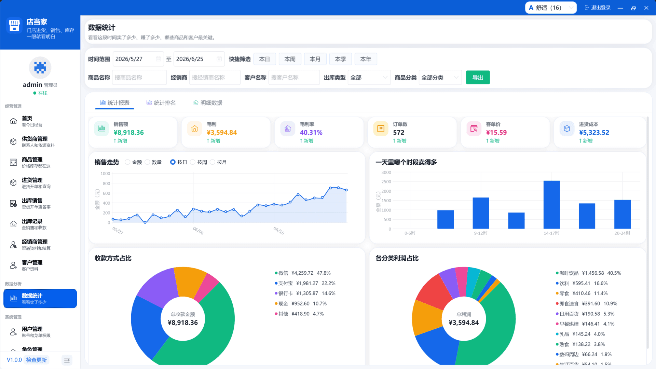The height and width of the screenshot is (369, 656).
Task: Switch to the 统计报表 tab
Action: 114,103
